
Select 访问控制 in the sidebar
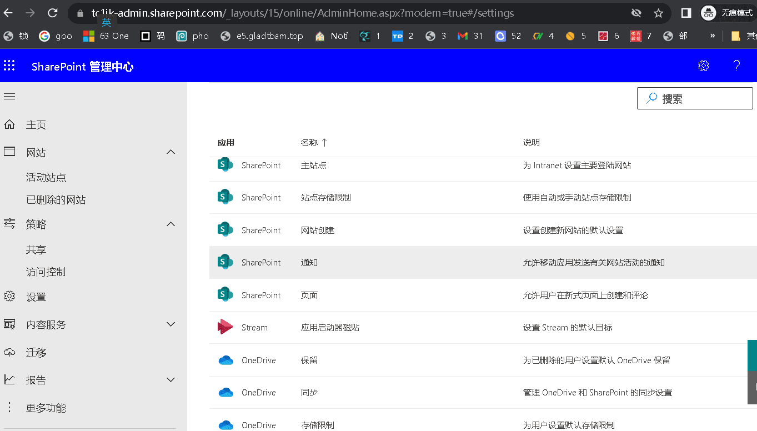point(46,272)
